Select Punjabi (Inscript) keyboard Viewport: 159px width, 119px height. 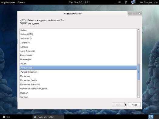pos(78,72)
